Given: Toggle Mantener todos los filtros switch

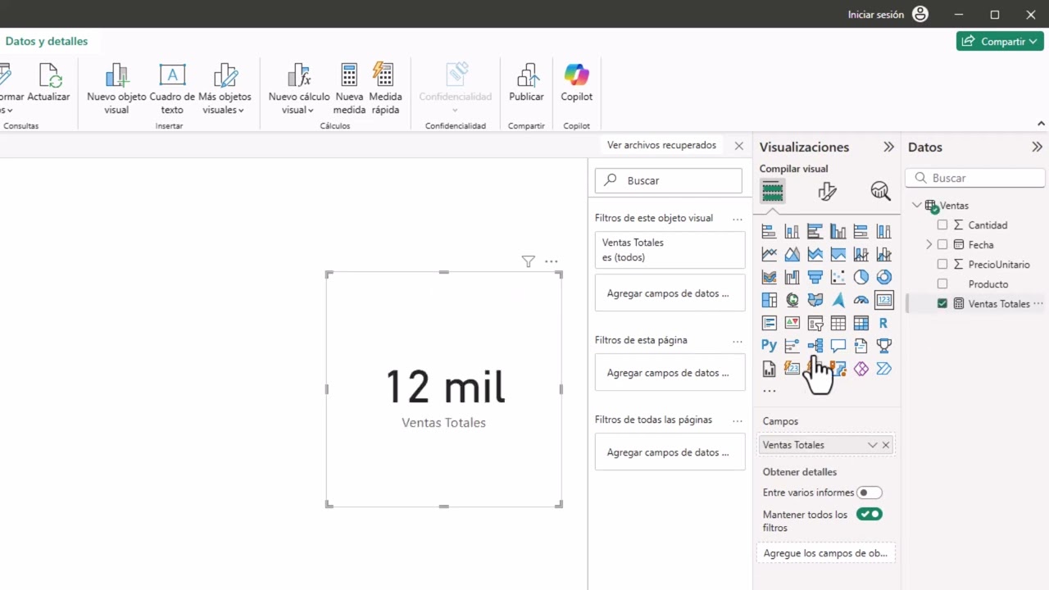Looking at the screenshot, I should click(x=870, y=514).
